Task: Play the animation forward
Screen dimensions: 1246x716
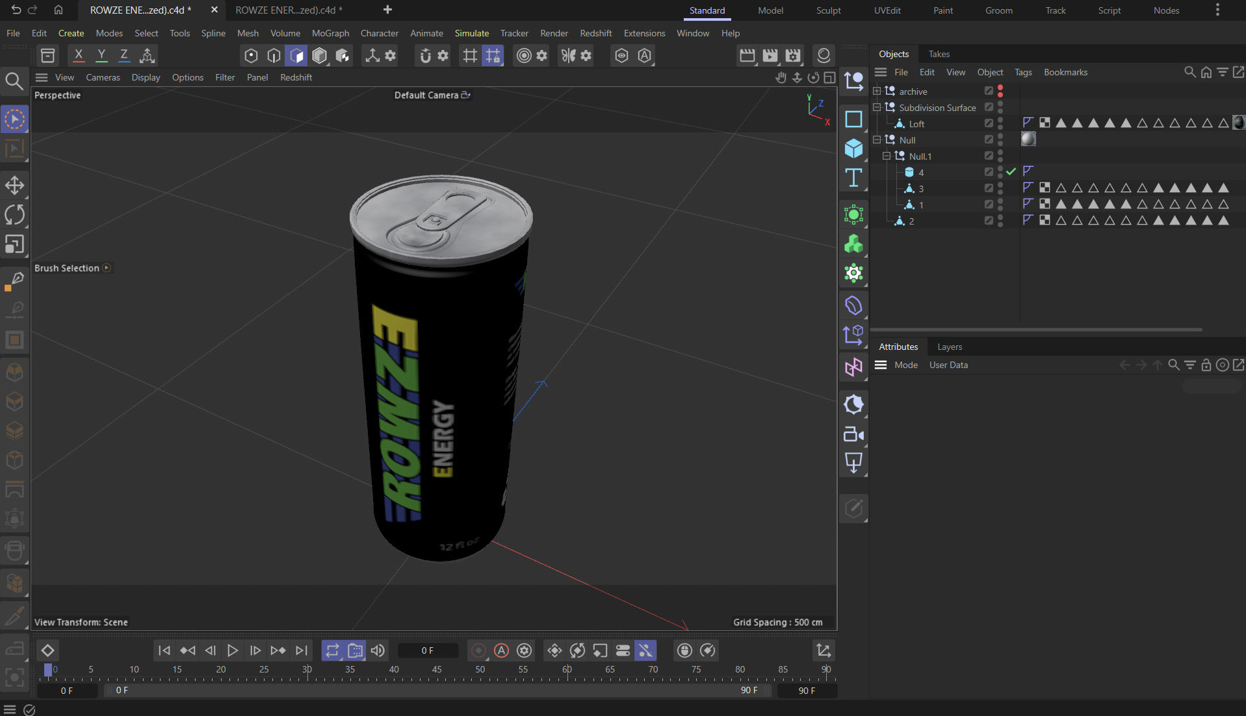Action: tap(233, 650)
